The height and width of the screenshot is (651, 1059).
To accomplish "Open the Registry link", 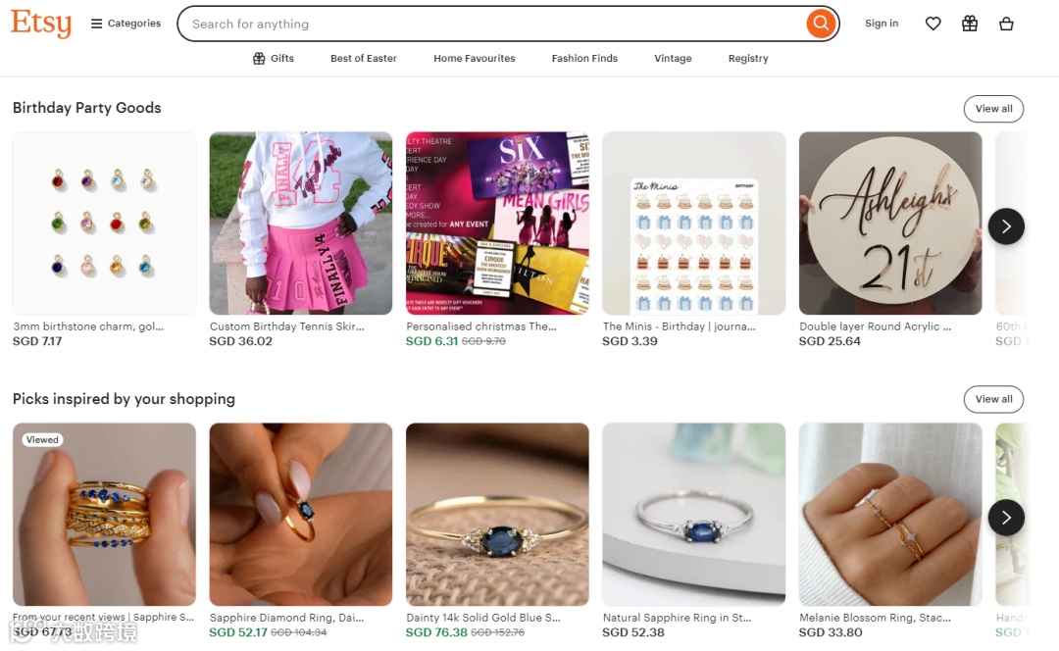I will tap(748, 59).
